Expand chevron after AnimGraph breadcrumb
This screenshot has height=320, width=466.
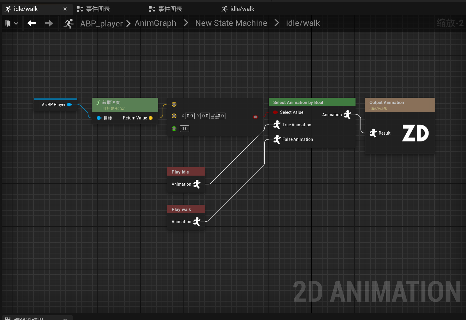click(x=186, y=23)
